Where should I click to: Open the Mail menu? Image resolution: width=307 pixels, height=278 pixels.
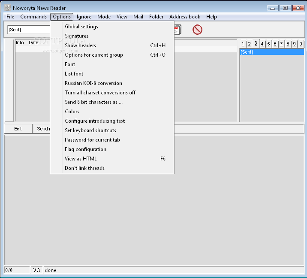click(138, 17)
